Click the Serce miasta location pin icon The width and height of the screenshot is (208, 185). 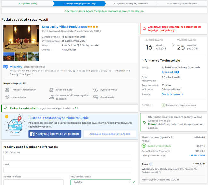pyautogui.click(x=7, y=97)
